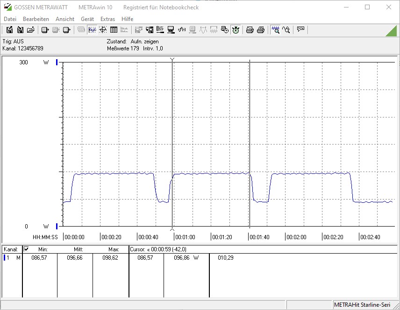Open the Bearbeiten menu
The height and width of the screenshot is (310, 400).
[x=36, y=19]
